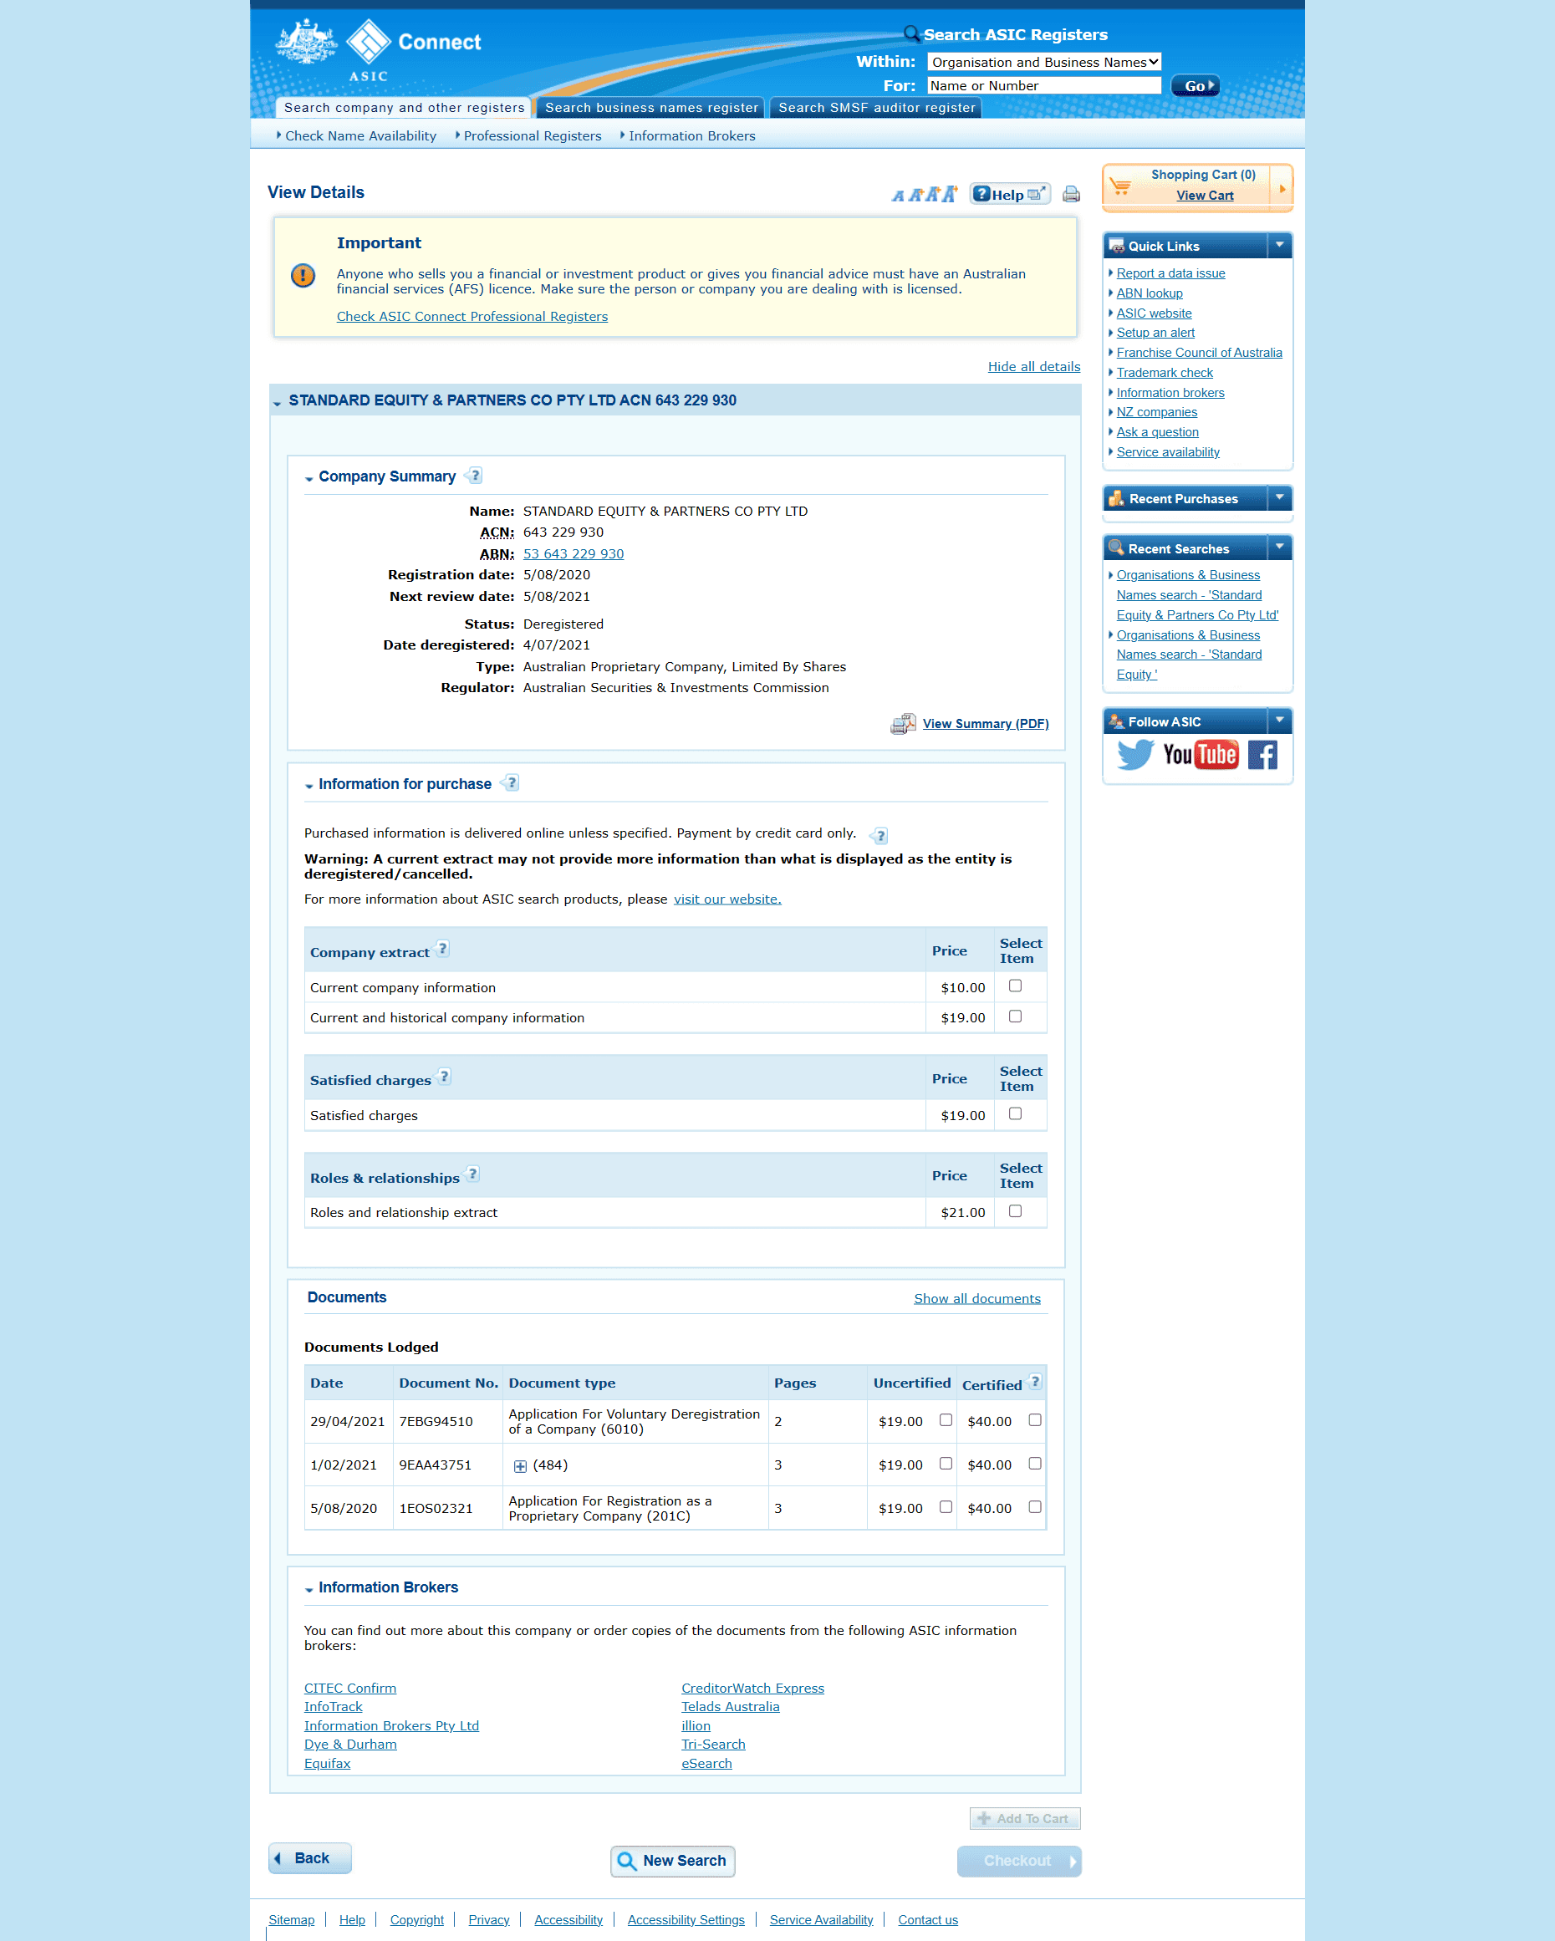Open the Sitemap footer link

pyautogui.click(x=292, y=1919)
